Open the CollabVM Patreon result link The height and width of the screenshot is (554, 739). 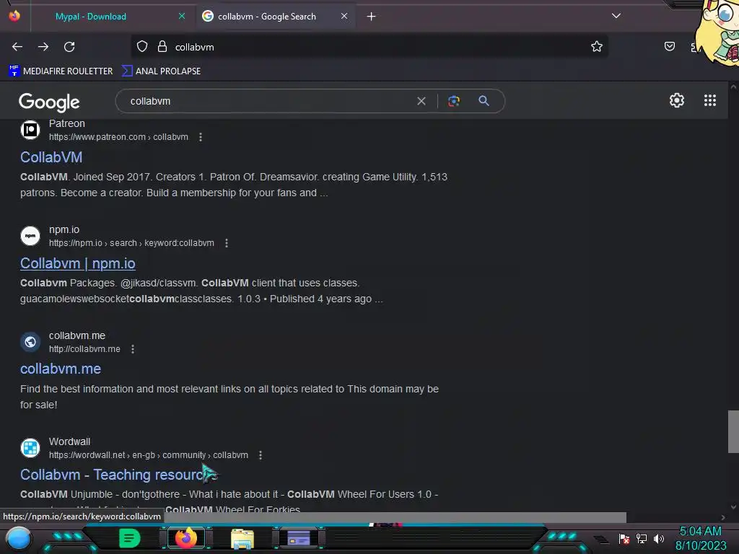[51, 157]
